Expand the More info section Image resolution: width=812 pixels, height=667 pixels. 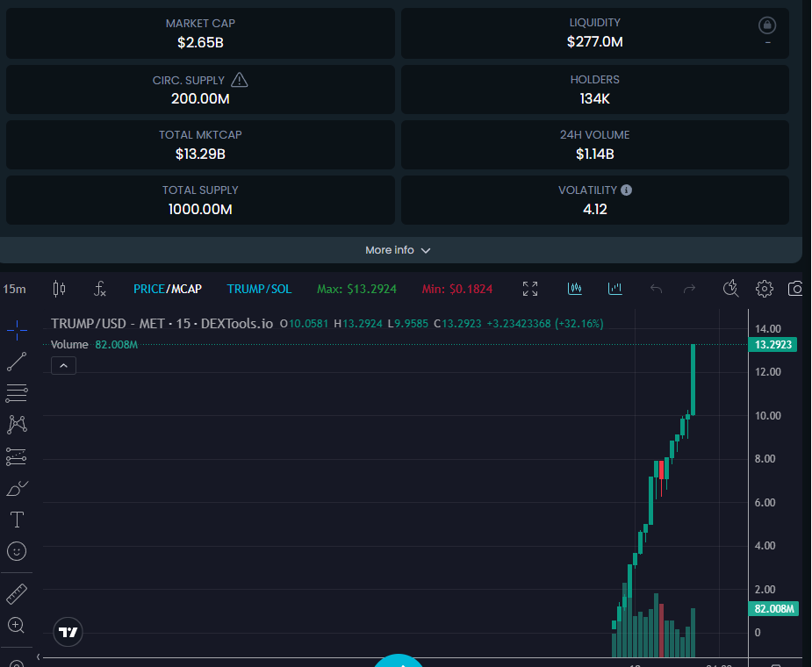398,250
